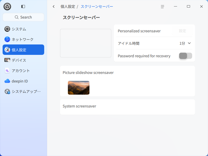Open the hamburger main menu icon
This screenshot has height=156, width=208.
click(162, 6)
